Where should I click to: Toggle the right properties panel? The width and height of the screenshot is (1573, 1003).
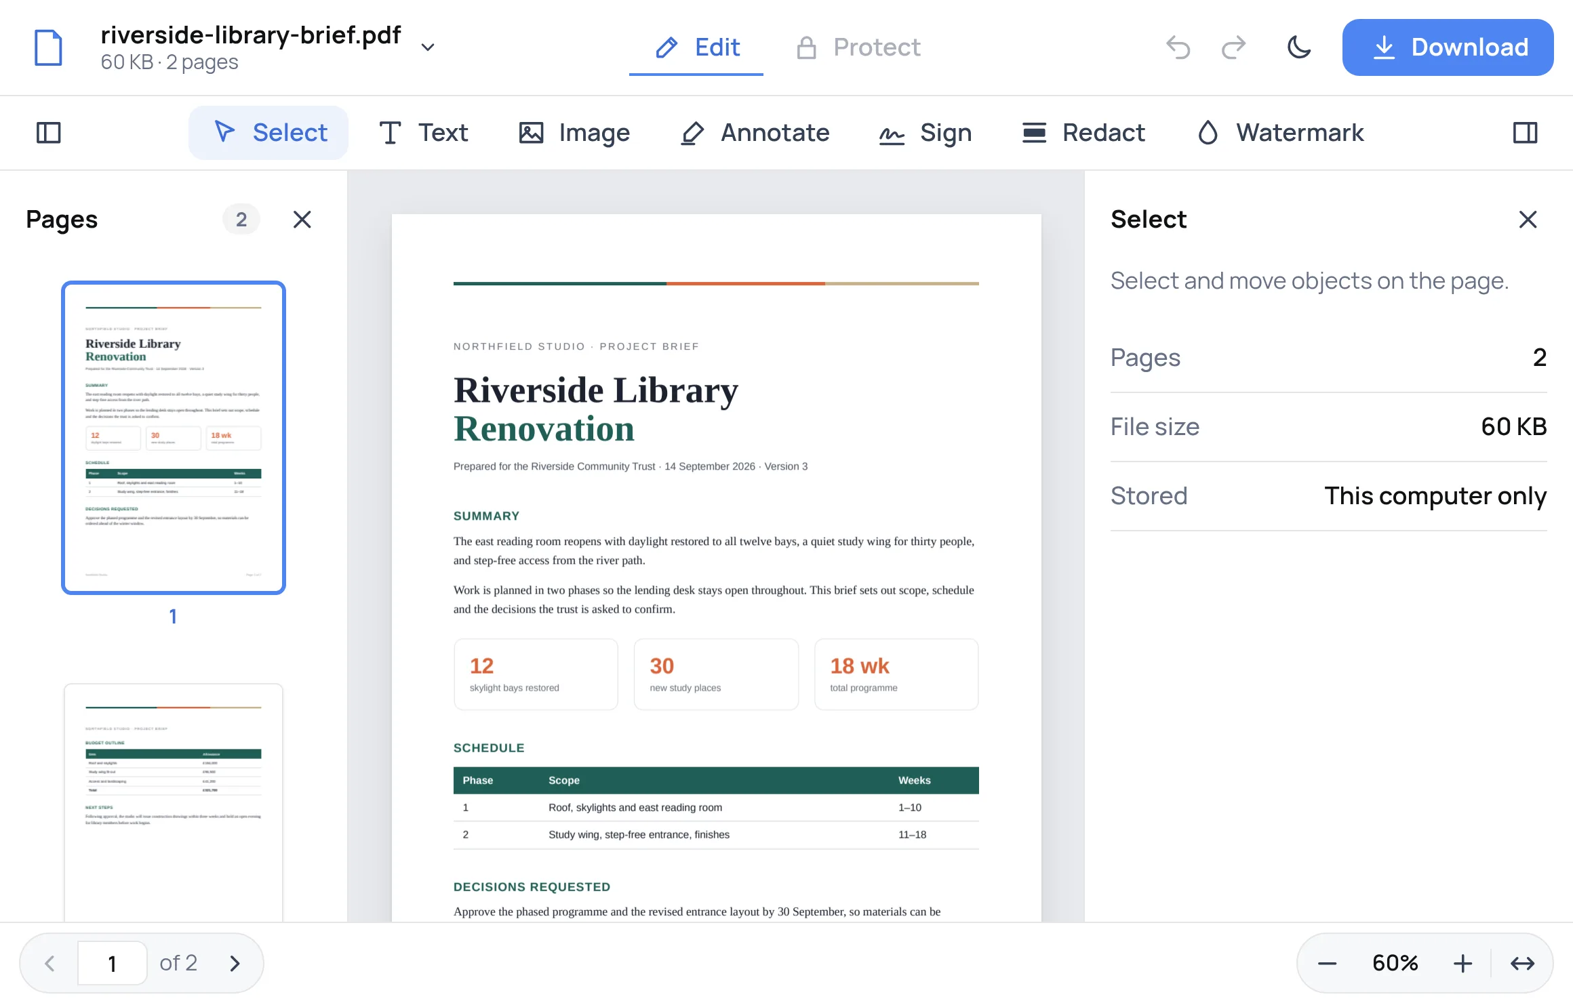(1525, 133)
